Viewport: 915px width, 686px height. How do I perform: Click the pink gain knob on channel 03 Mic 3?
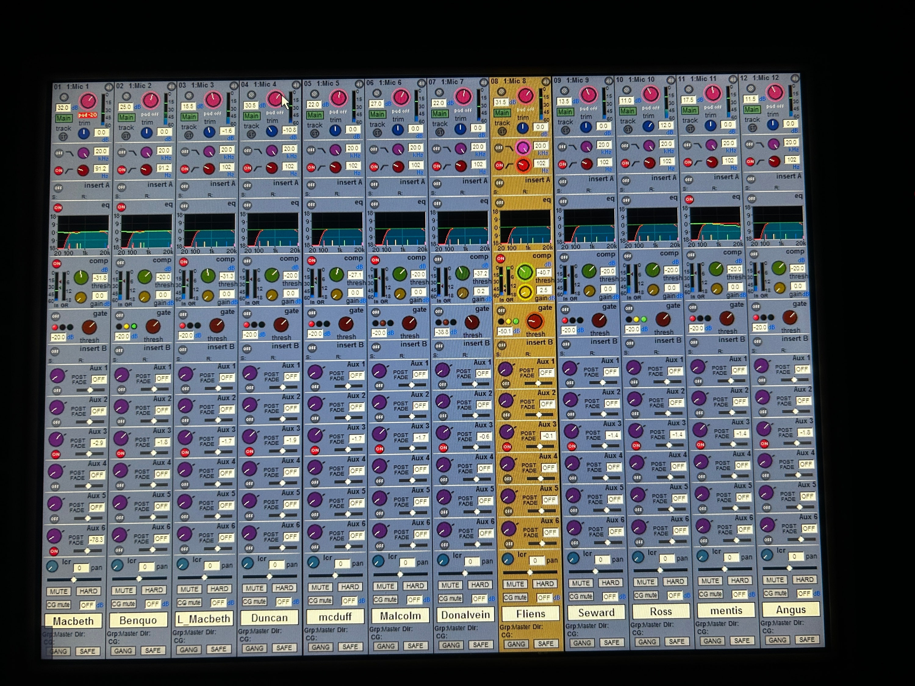[213, 99]
